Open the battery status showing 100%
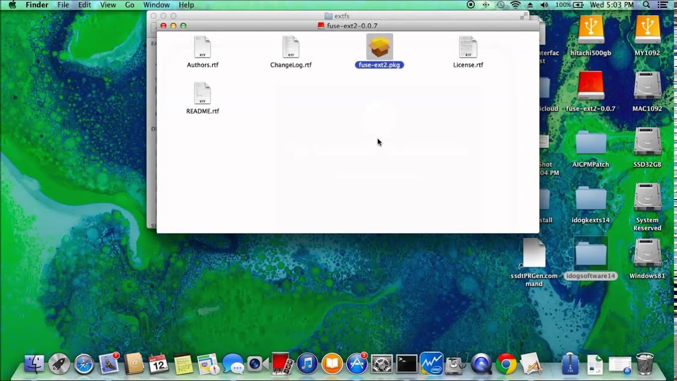 pyautogui.click(x=570, y=5)
